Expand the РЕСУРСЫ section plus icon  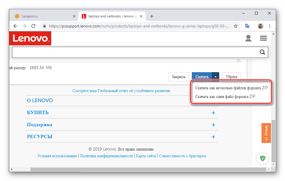[213, 137]
